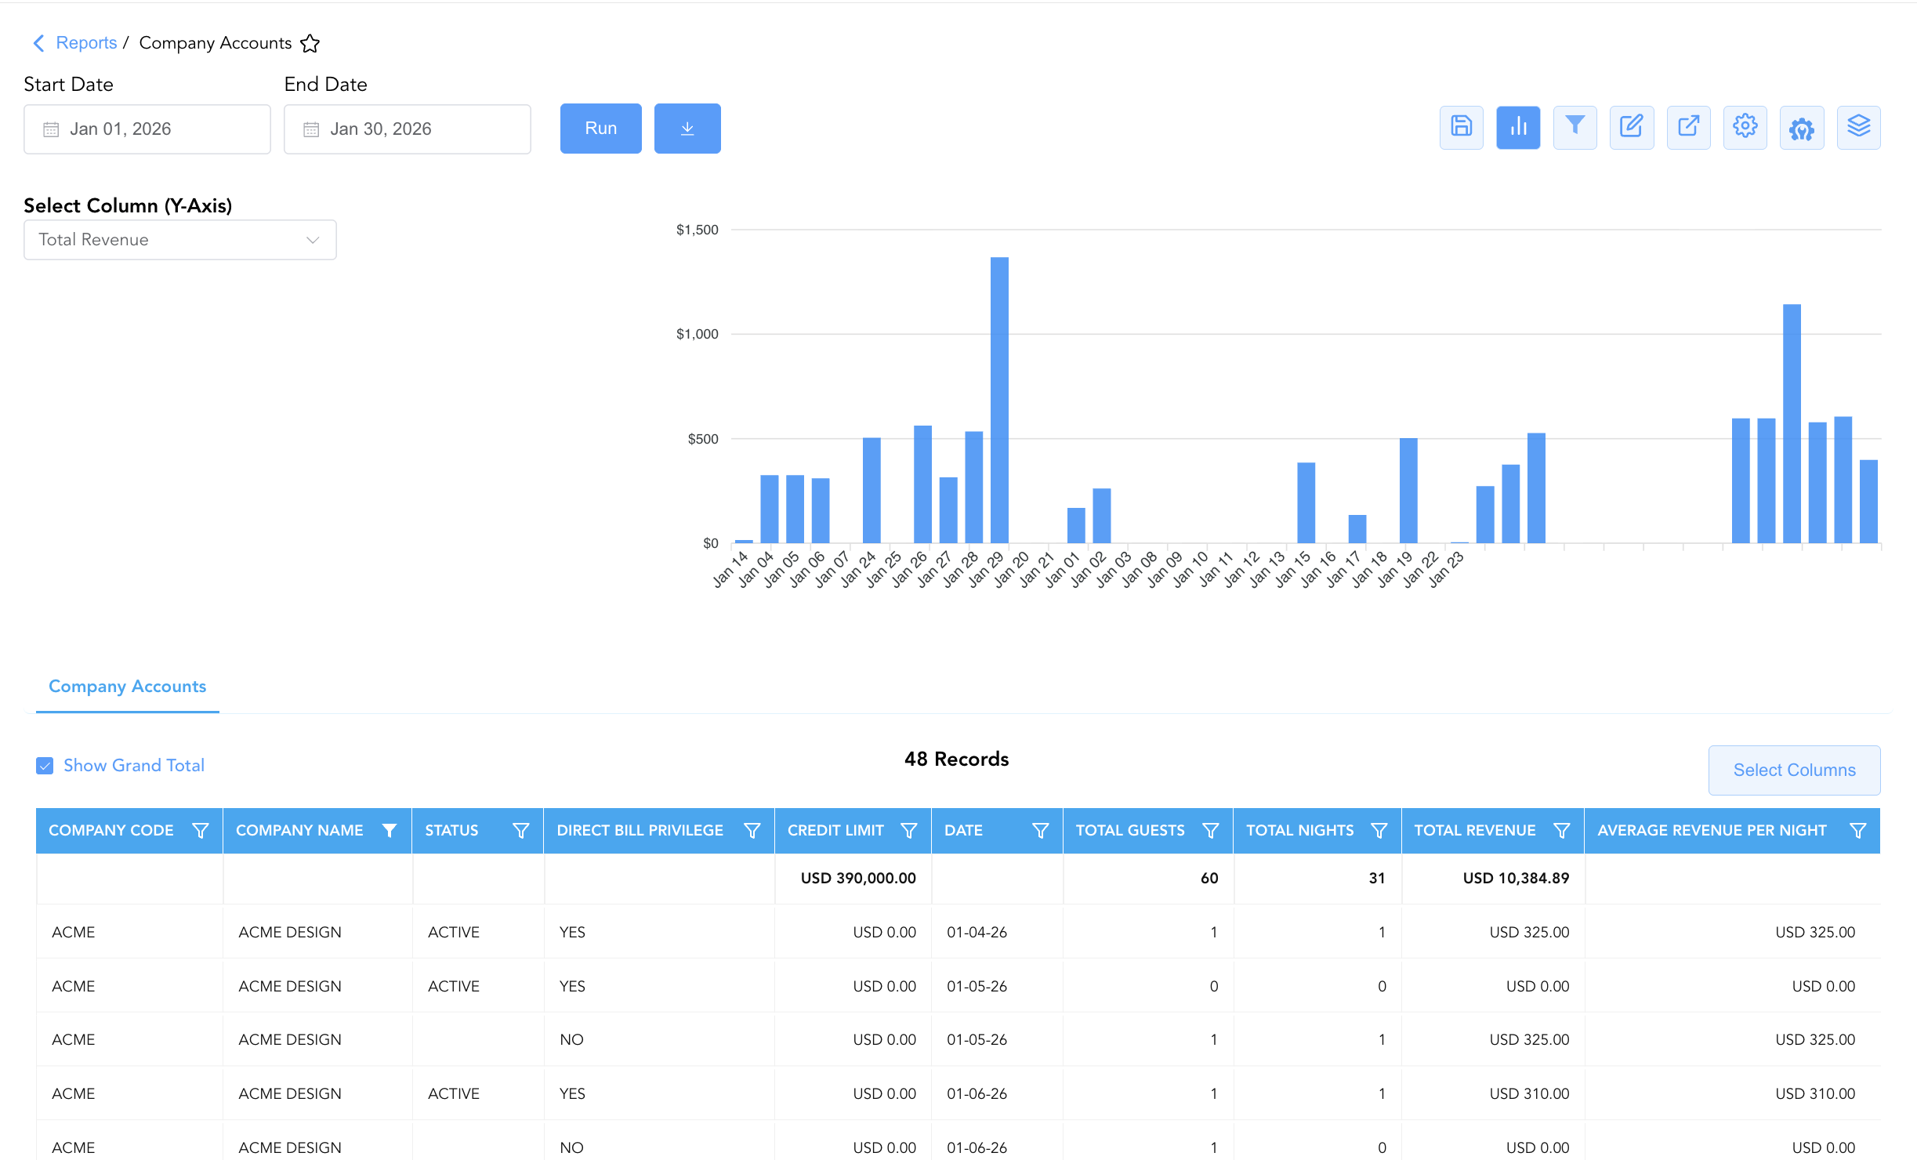Click the save report icon

click(x=1461, y=127)
